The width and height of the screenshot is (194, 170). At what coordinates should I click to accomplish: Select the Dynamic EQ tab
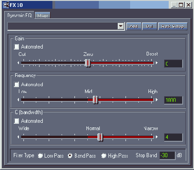19,15
